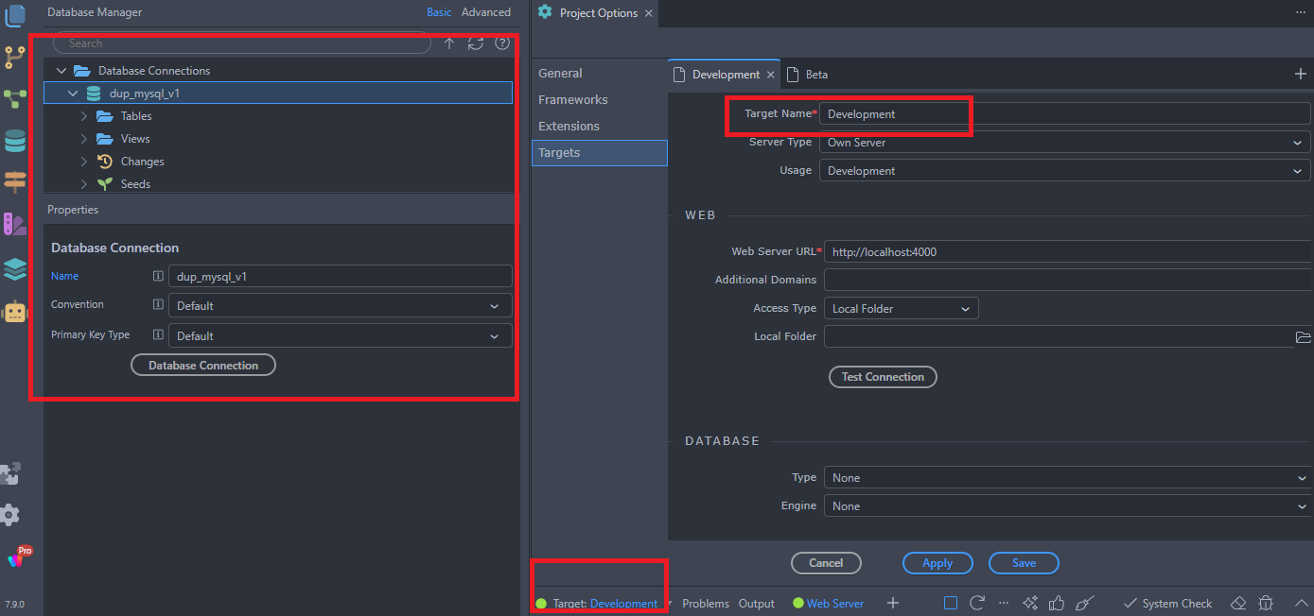This screenshot has height=616, width=1314.
Task: Click the Cancel button
Action: (x=826, y=562)
